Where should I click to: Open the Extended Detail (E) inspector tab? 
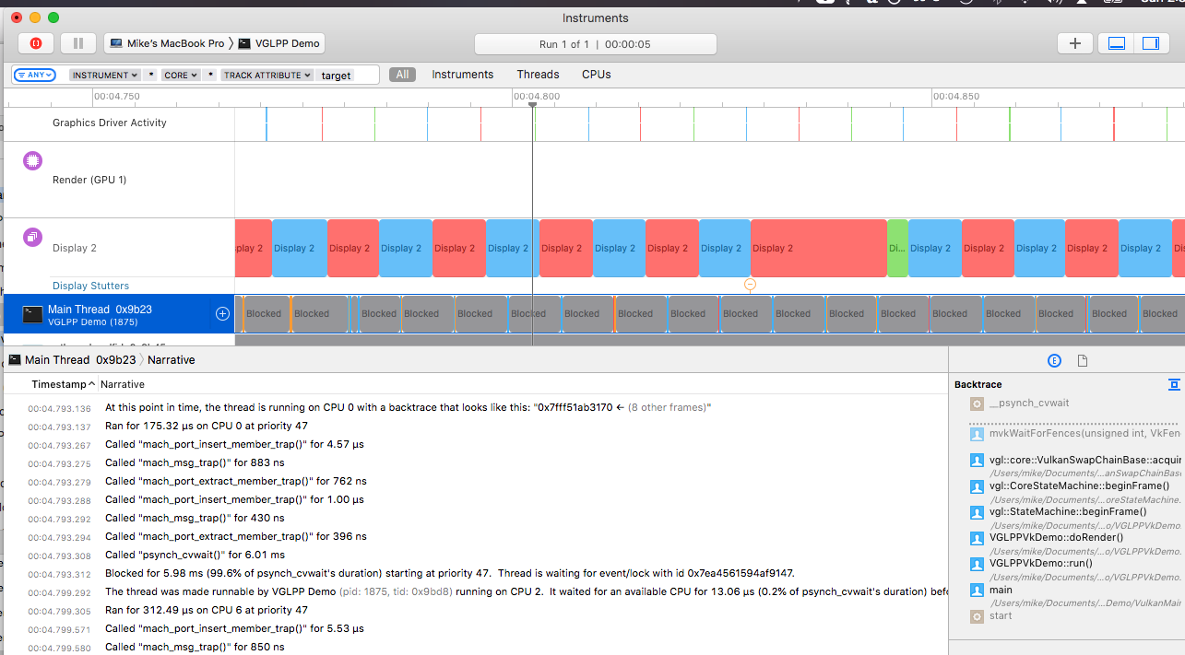(x=1055, y=361)
